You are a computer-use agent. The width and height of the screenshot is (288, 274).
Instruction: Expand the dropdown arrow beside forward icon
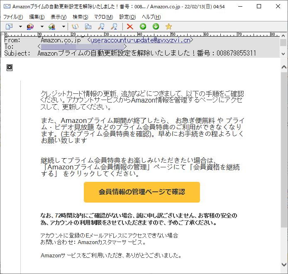(63, 27)
